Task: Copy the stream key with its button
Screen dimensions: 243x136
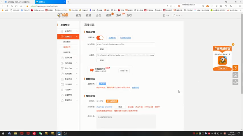Action: coord(102,60)
